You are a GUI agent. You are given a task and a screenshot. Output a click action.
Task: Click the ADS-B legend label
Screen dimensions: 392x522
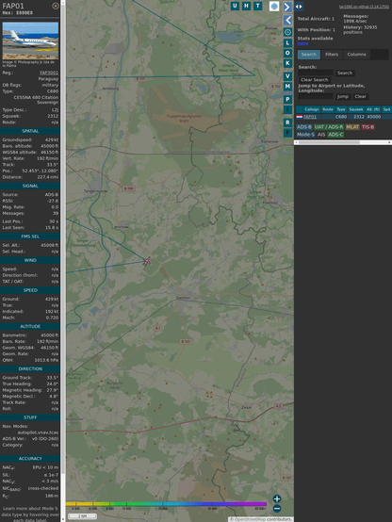(x=304, y=127)
